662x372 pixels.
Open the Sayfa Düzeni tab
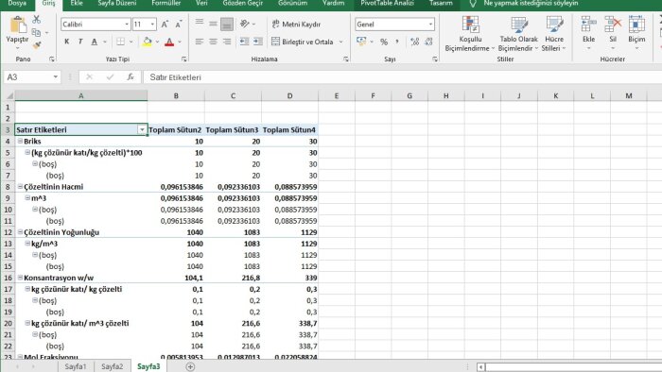coord(117,4)
